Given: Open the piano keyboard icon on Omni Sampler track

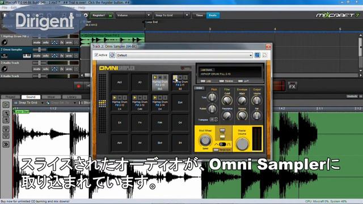Looking at the screenshot, I should tap(27, 56).
